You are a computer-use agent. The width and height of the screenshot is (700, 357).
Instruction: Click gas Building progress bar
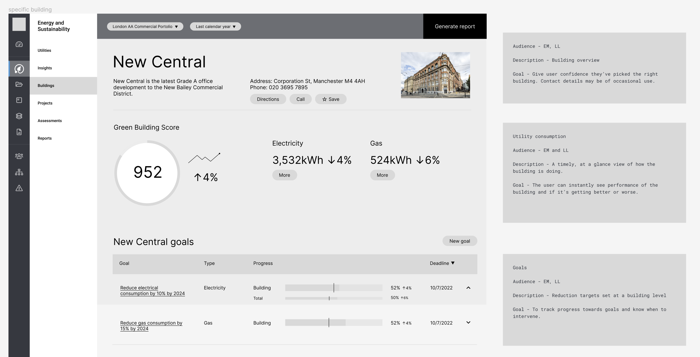(334, 323)
